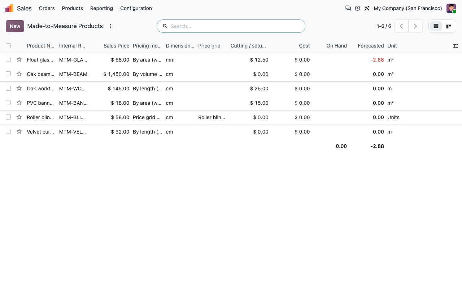Viewport: 462px width, 288px height.
Task: Open the developer tools wrench icon
Action: [367, 8]
